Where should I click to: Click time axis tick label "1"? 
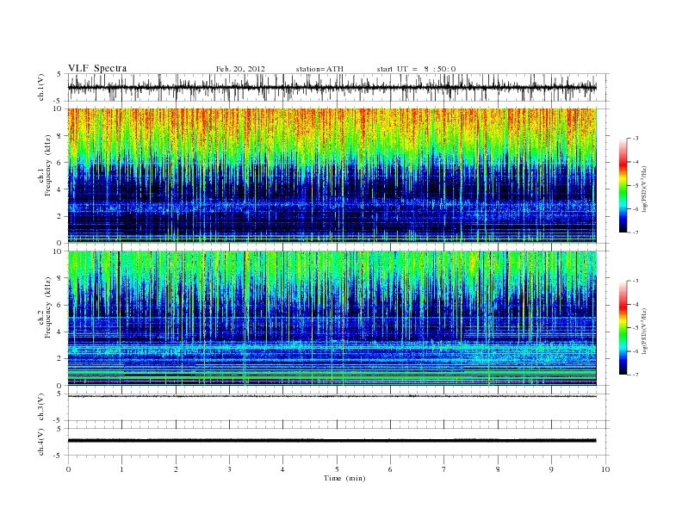(121, 469)
